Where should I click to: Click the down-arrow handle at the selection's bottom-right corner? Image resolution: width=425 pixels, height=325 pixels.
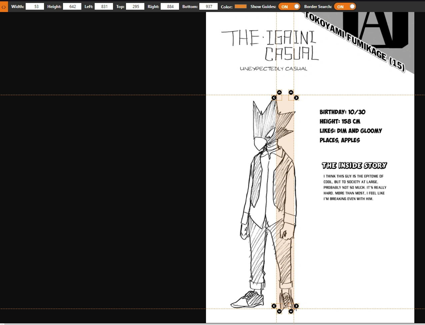tap(291, 311)
